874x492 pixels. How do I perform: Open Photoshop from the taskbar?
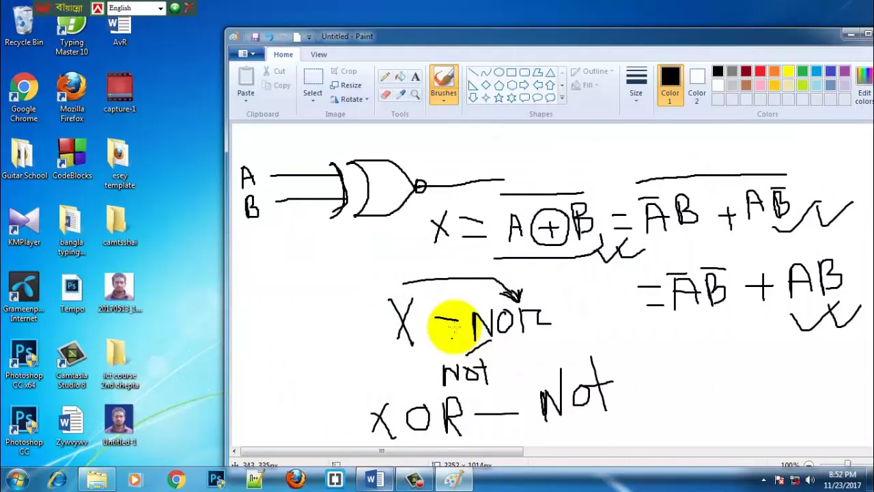pos(216,480)
